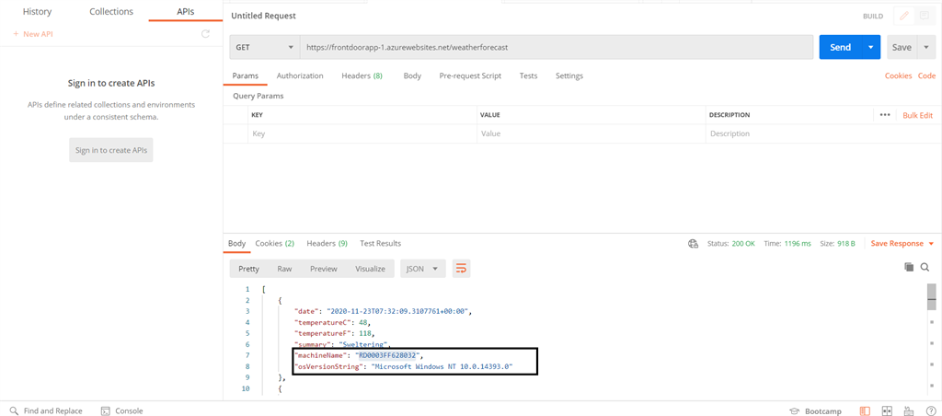The width and height of the screenshot is (942, 416).
Task: Toggle line wrap in the response viewer
Action: pyautogui.click(x=461, y=269)
